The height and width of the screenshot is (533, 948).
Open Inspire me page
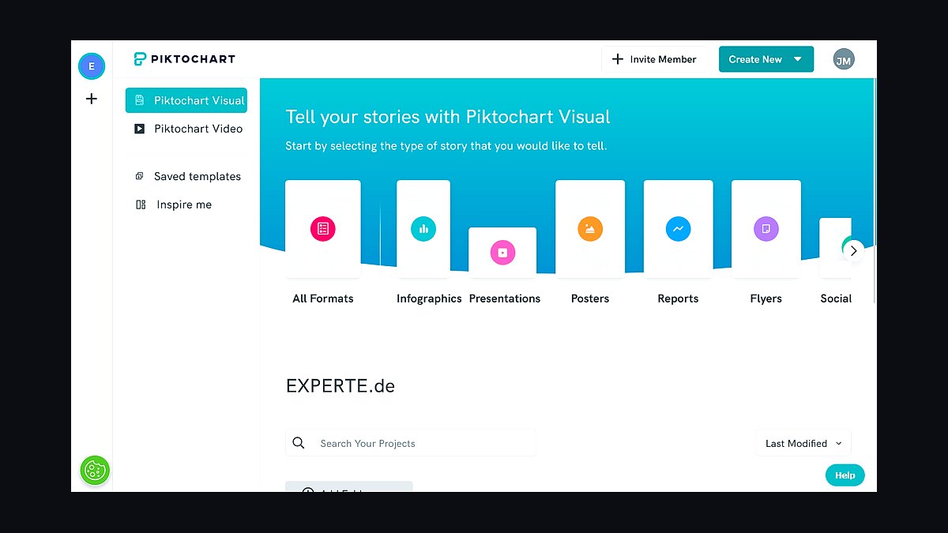click(x=186, y=205)
